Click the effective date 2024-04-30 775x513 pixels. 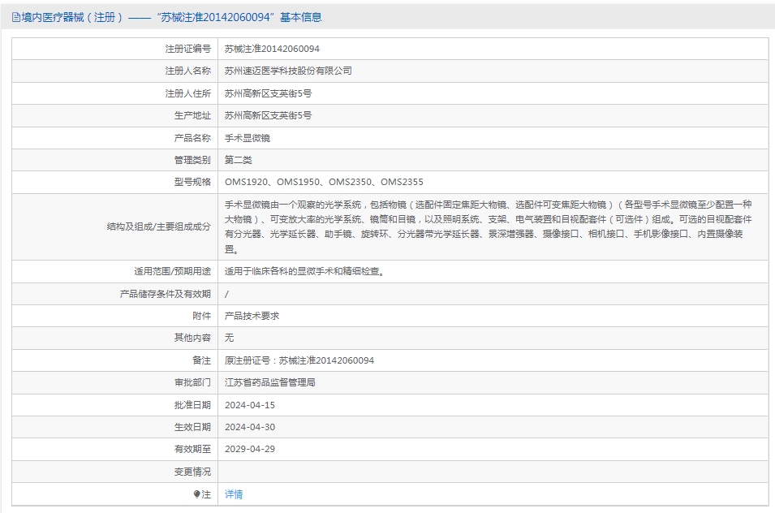(250, 428)
